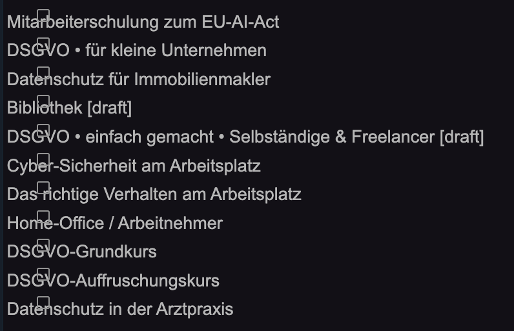
Task: Tick the DSGVO für kleine Unternehmen checkbox
Action: click(x=43, y=44)
